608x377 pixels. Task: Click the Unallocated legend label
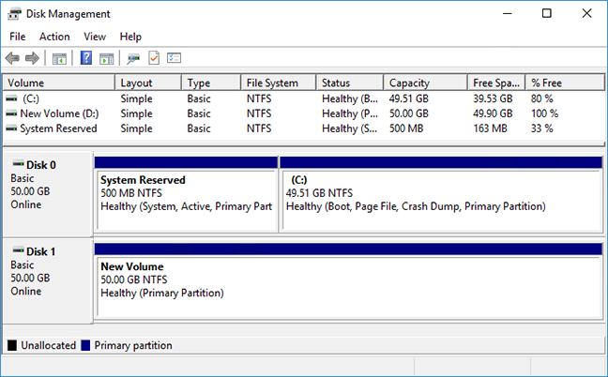49,345
